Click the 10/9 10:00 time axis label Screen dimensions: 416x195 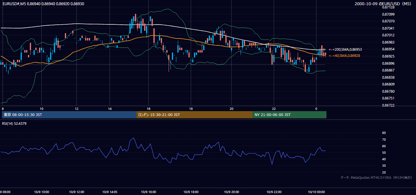(41, 192)
